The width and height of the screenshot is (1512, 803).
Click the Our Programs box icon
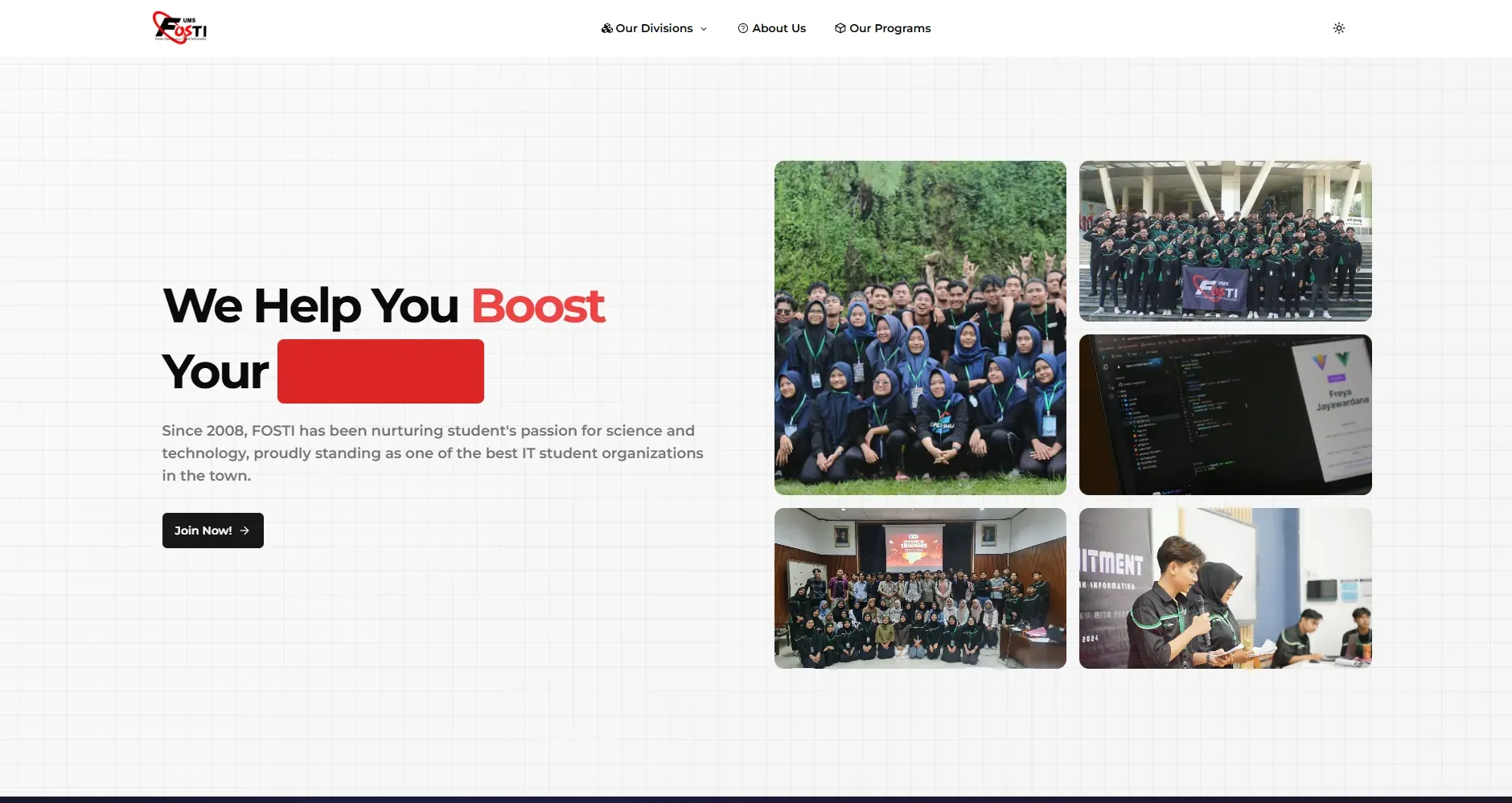pyautogui.click(x=840, y=28)
